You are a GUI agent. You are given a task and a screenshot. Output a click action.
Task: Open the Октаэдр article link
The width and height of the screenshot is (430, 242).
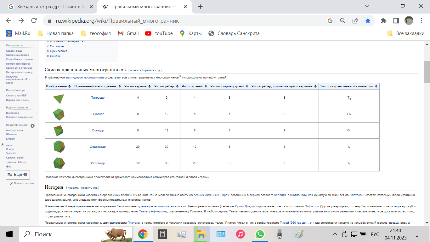click(98, 130)
